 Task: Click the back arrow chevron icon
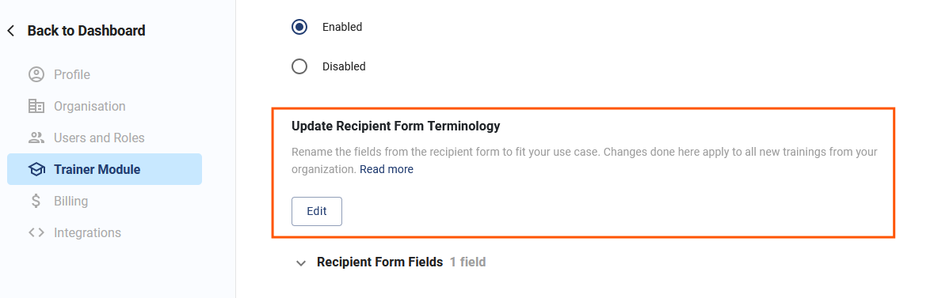[x=11, y=31]
